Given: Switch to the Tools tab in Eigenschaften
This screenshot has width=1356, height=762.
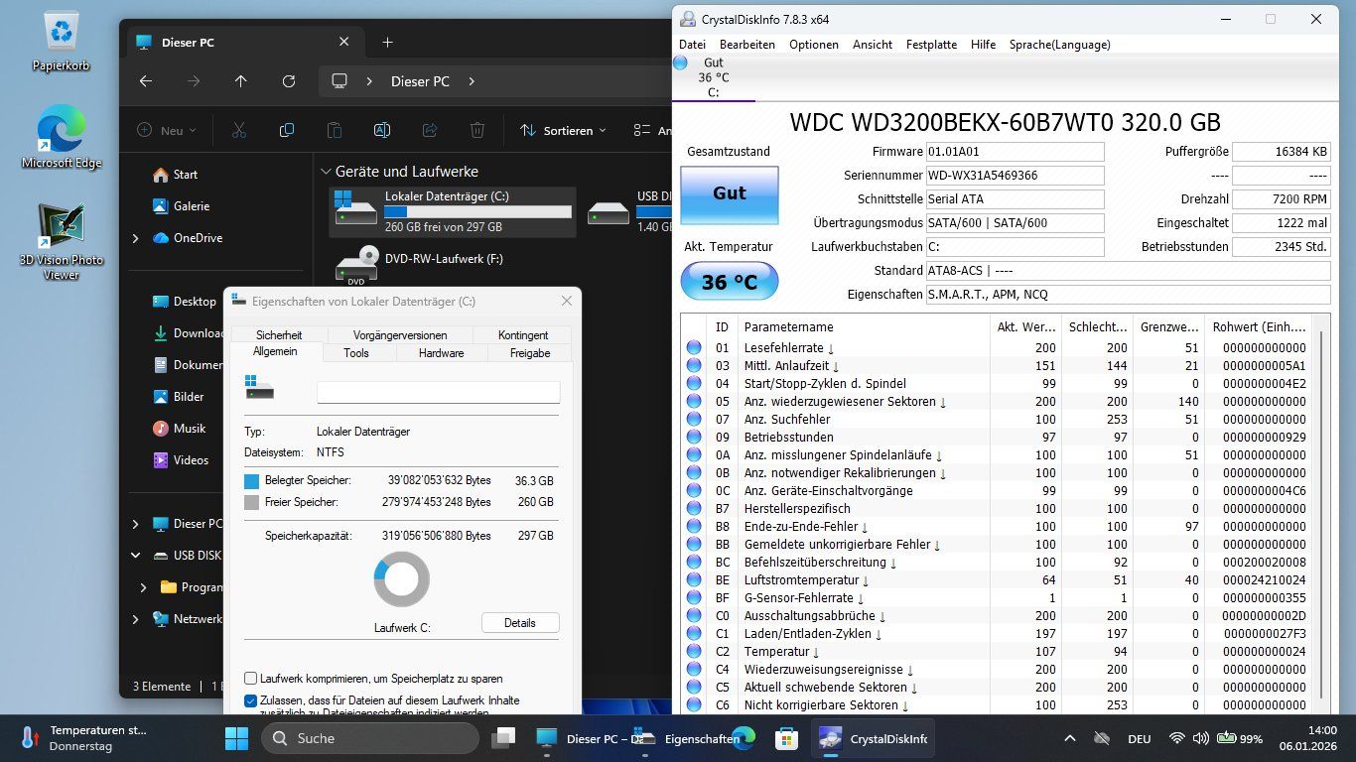Looking at the screenshot, I should click(356, 352).
